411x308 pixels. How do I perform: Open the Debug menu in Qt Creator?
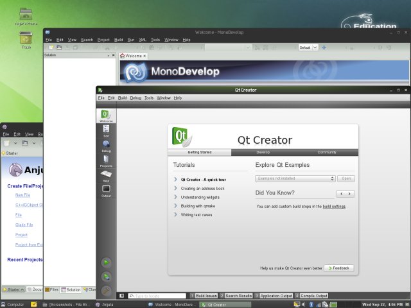coord(136,98)
